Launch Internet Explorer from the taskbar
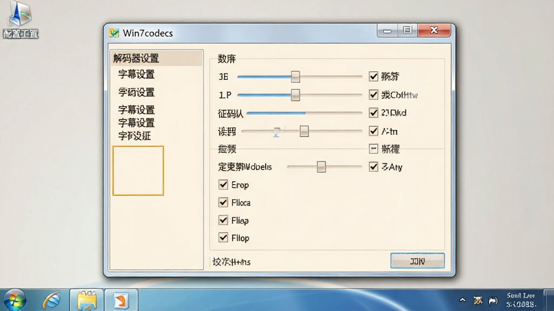This screenshot has height=311, width=554. 52,300
